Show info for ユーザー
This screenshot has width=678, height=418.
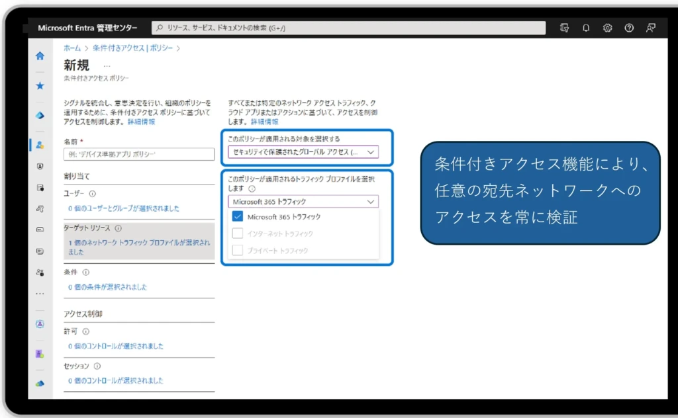(92, 194)
